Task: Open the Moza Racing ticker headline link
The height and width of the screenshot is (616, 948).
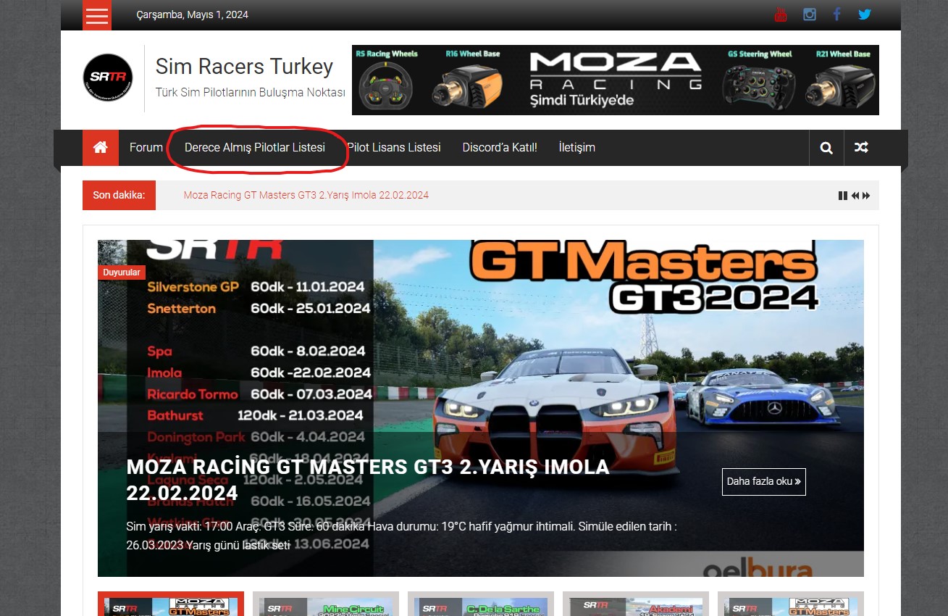Action: [x=306, y=196]
